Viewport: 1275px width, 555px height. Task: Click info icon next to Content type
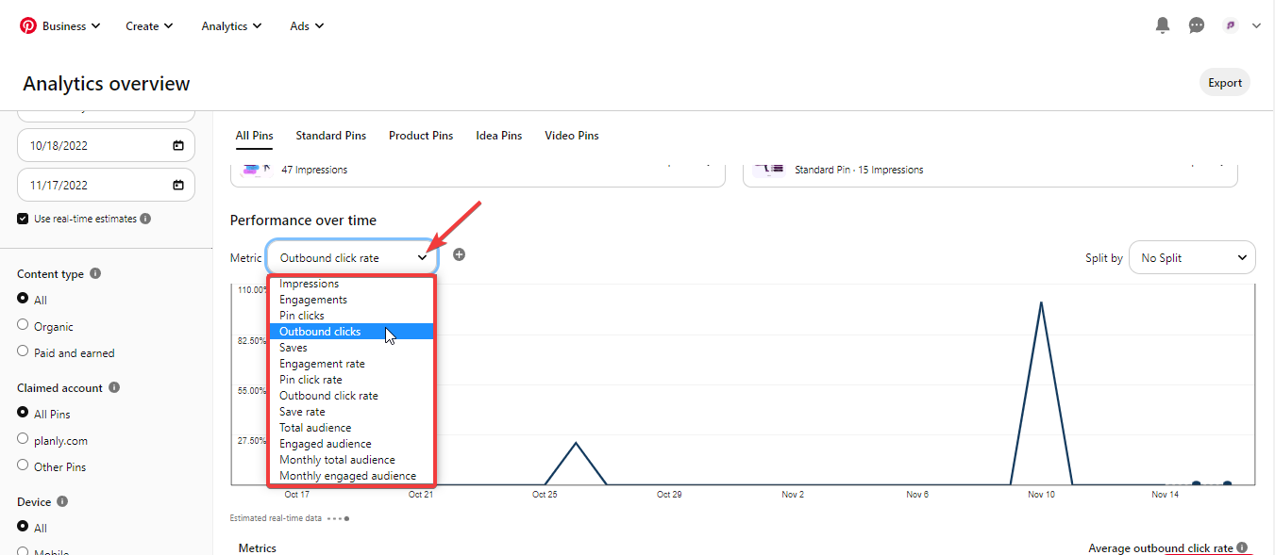coord(95,274)
